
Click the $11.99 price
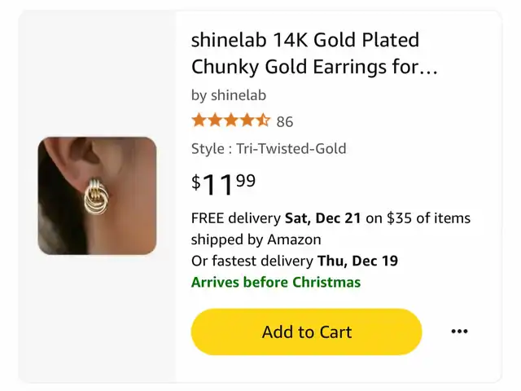coord(223,184)
